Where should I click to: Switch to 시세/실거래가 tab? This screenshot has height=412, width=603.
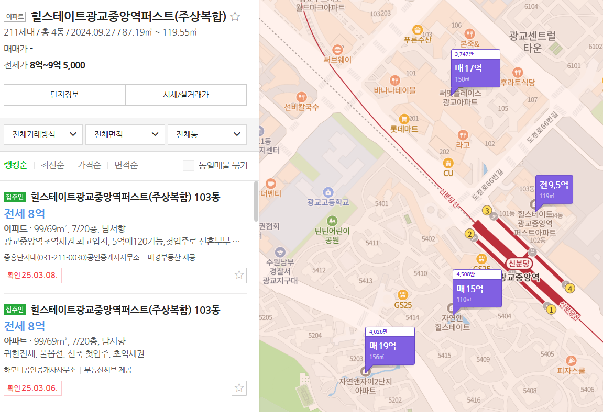186,95
